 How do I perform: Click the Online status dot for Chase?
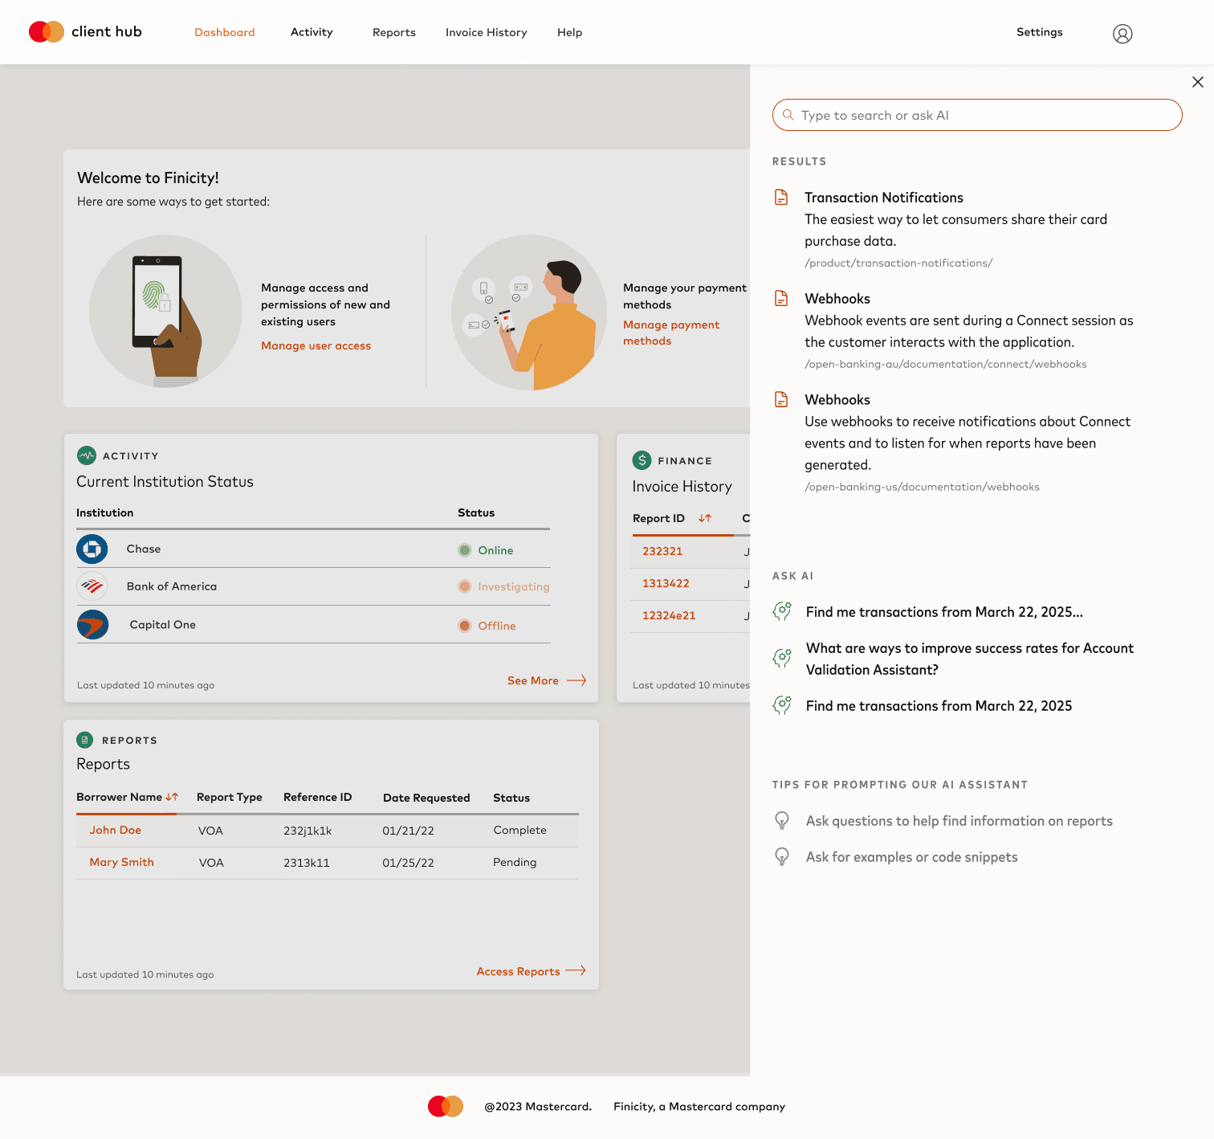(464, 550)
